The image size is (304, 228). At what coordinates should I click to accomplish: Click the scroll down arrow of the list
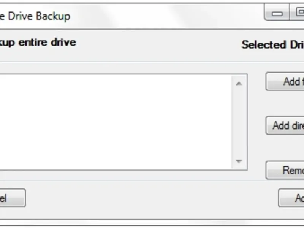239,161
